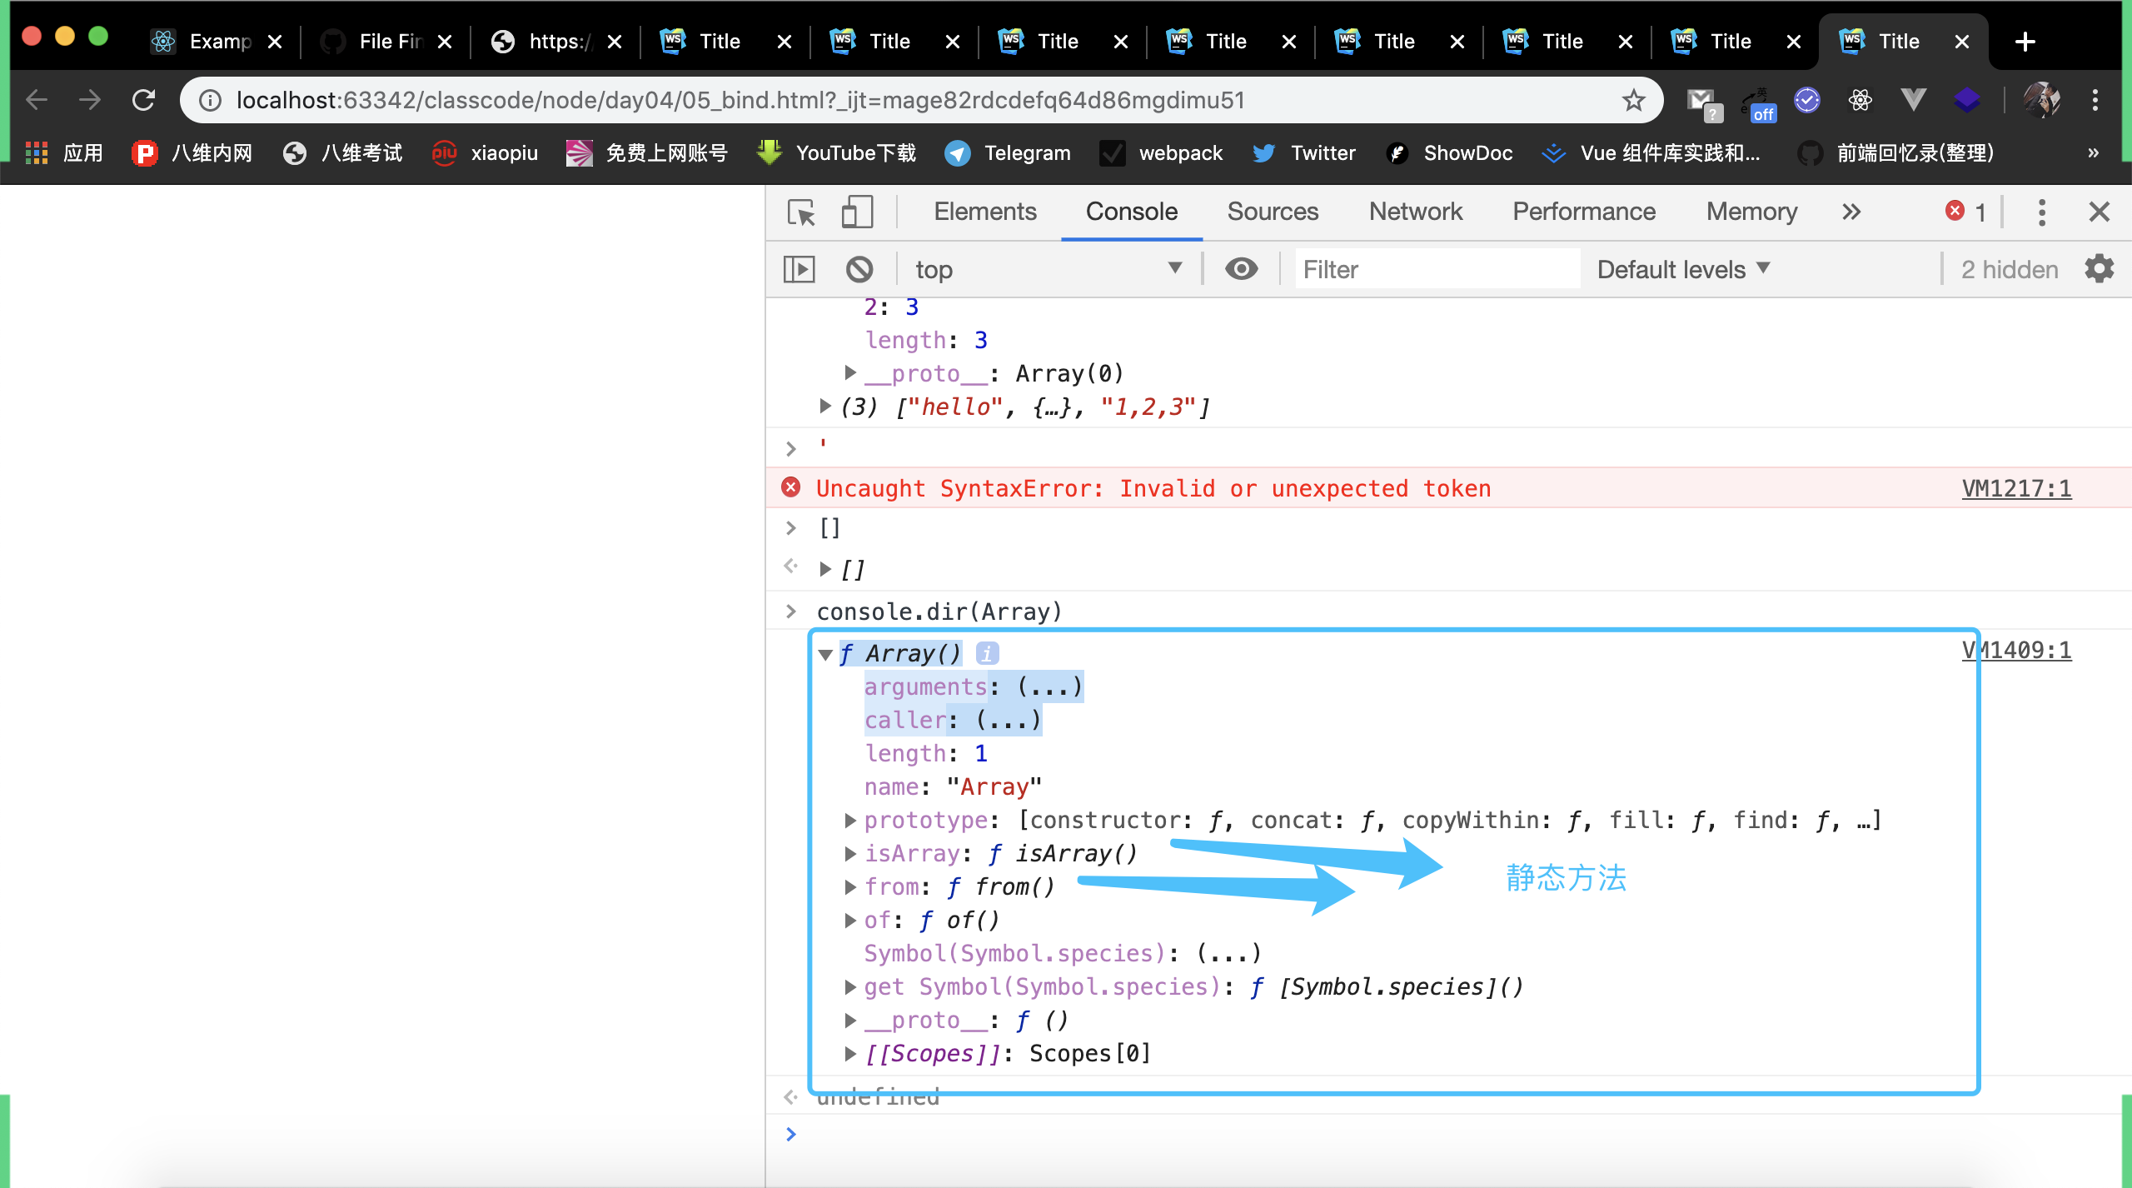The image size is (2132, 1188).
Task: Open the Twitter bookmark
Action: click(1303, 152)
